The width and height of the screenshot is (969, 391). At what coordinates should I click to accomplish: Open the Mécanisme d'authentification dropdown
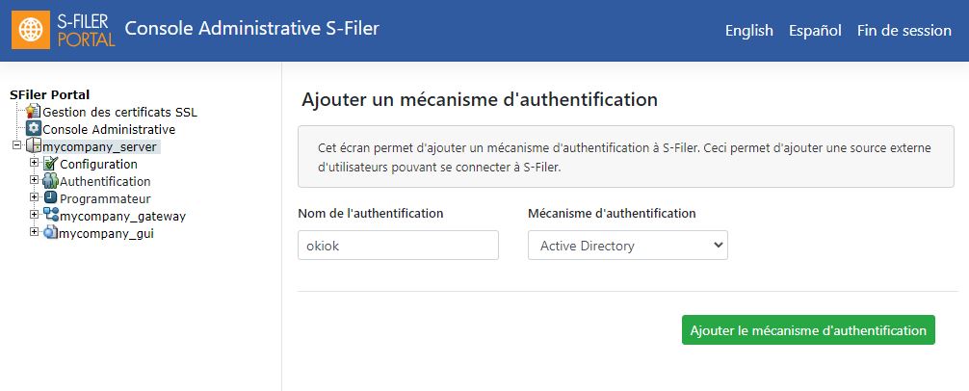pos(627,246)
